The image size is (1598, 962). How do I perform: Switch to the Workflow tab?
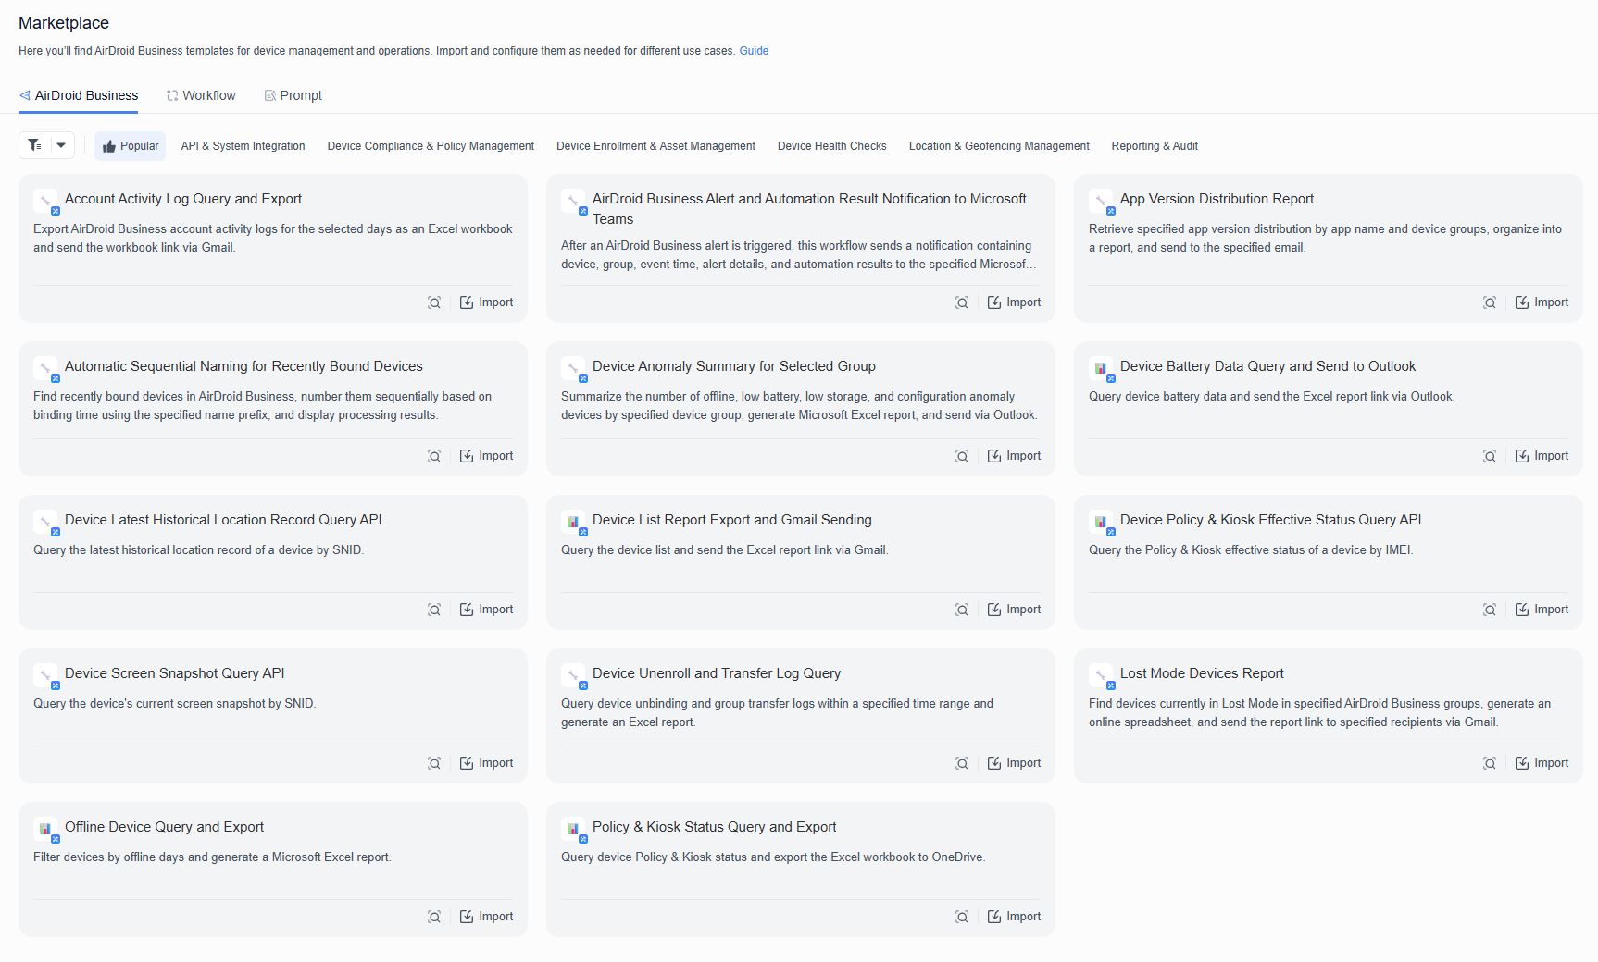pyautogui.click(x=201, y=95)
